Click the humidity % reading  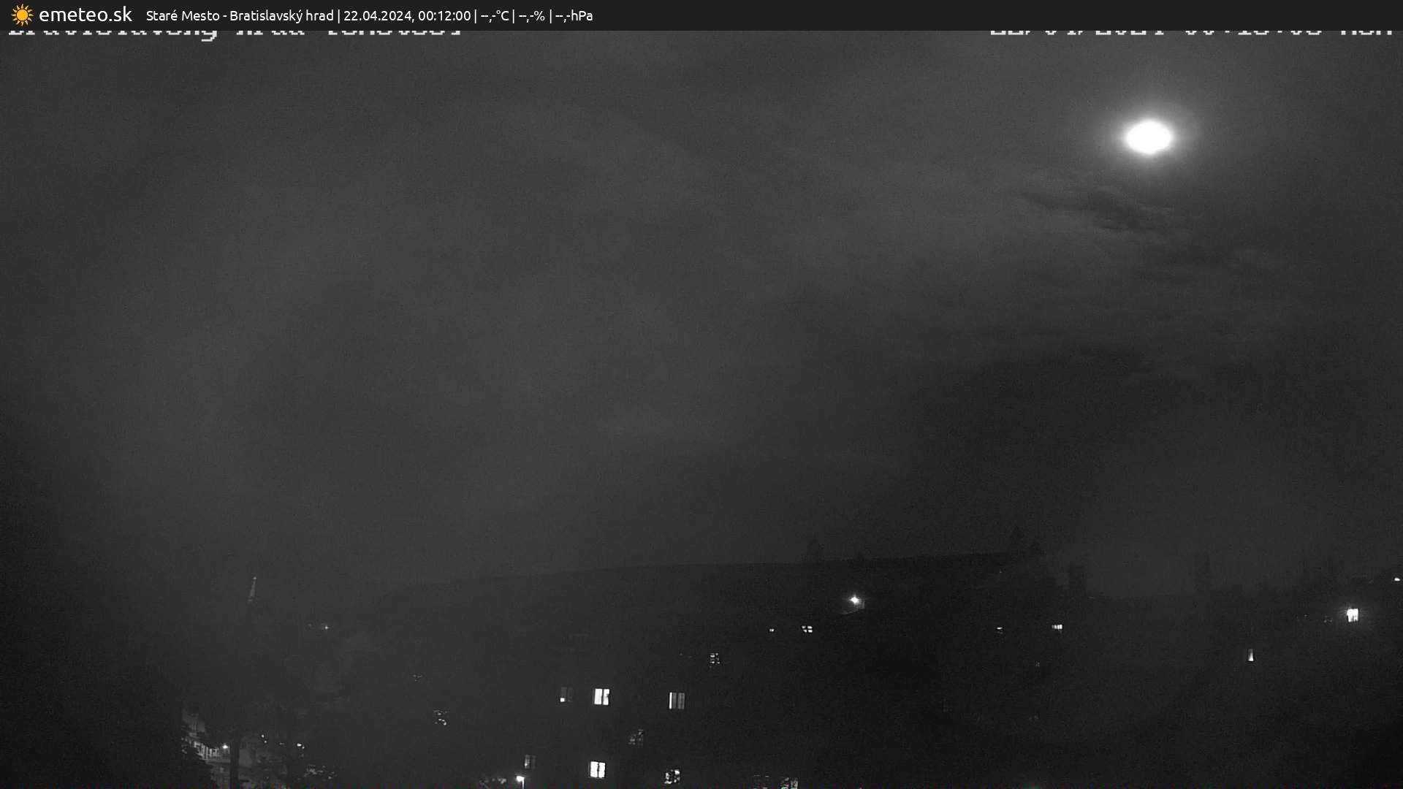[x=532, y=15]
